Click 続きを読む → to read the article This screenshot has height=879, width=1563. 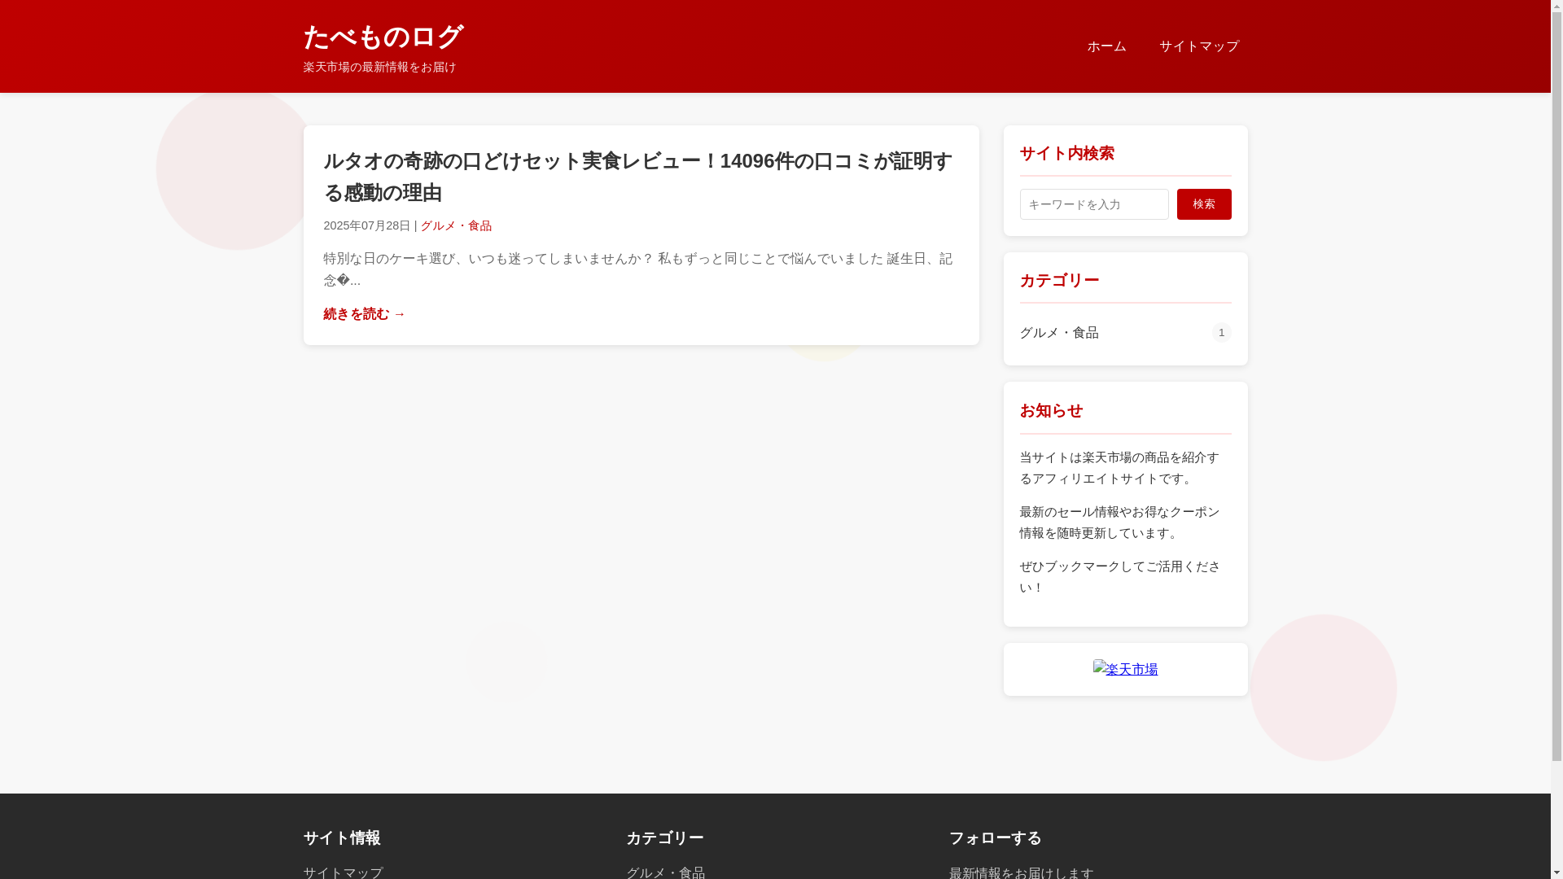[x=364, y=314]
